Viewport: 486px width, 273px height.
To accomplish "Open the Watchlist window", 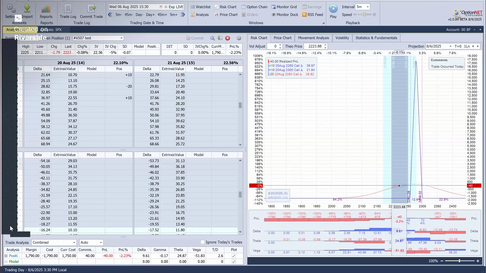I will click(x=200, y=7).
